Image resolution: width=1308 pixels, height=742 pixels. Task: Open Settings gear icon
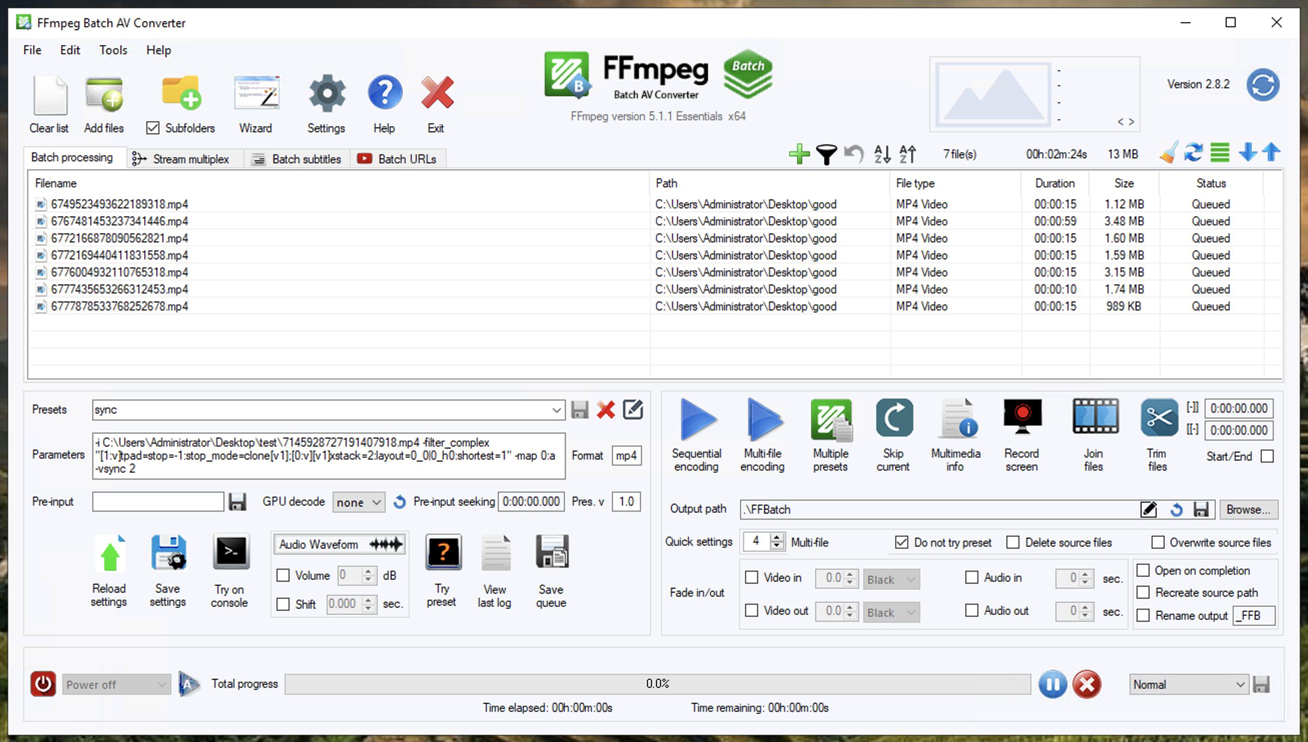pyautogui.click(x=326, y=93)
